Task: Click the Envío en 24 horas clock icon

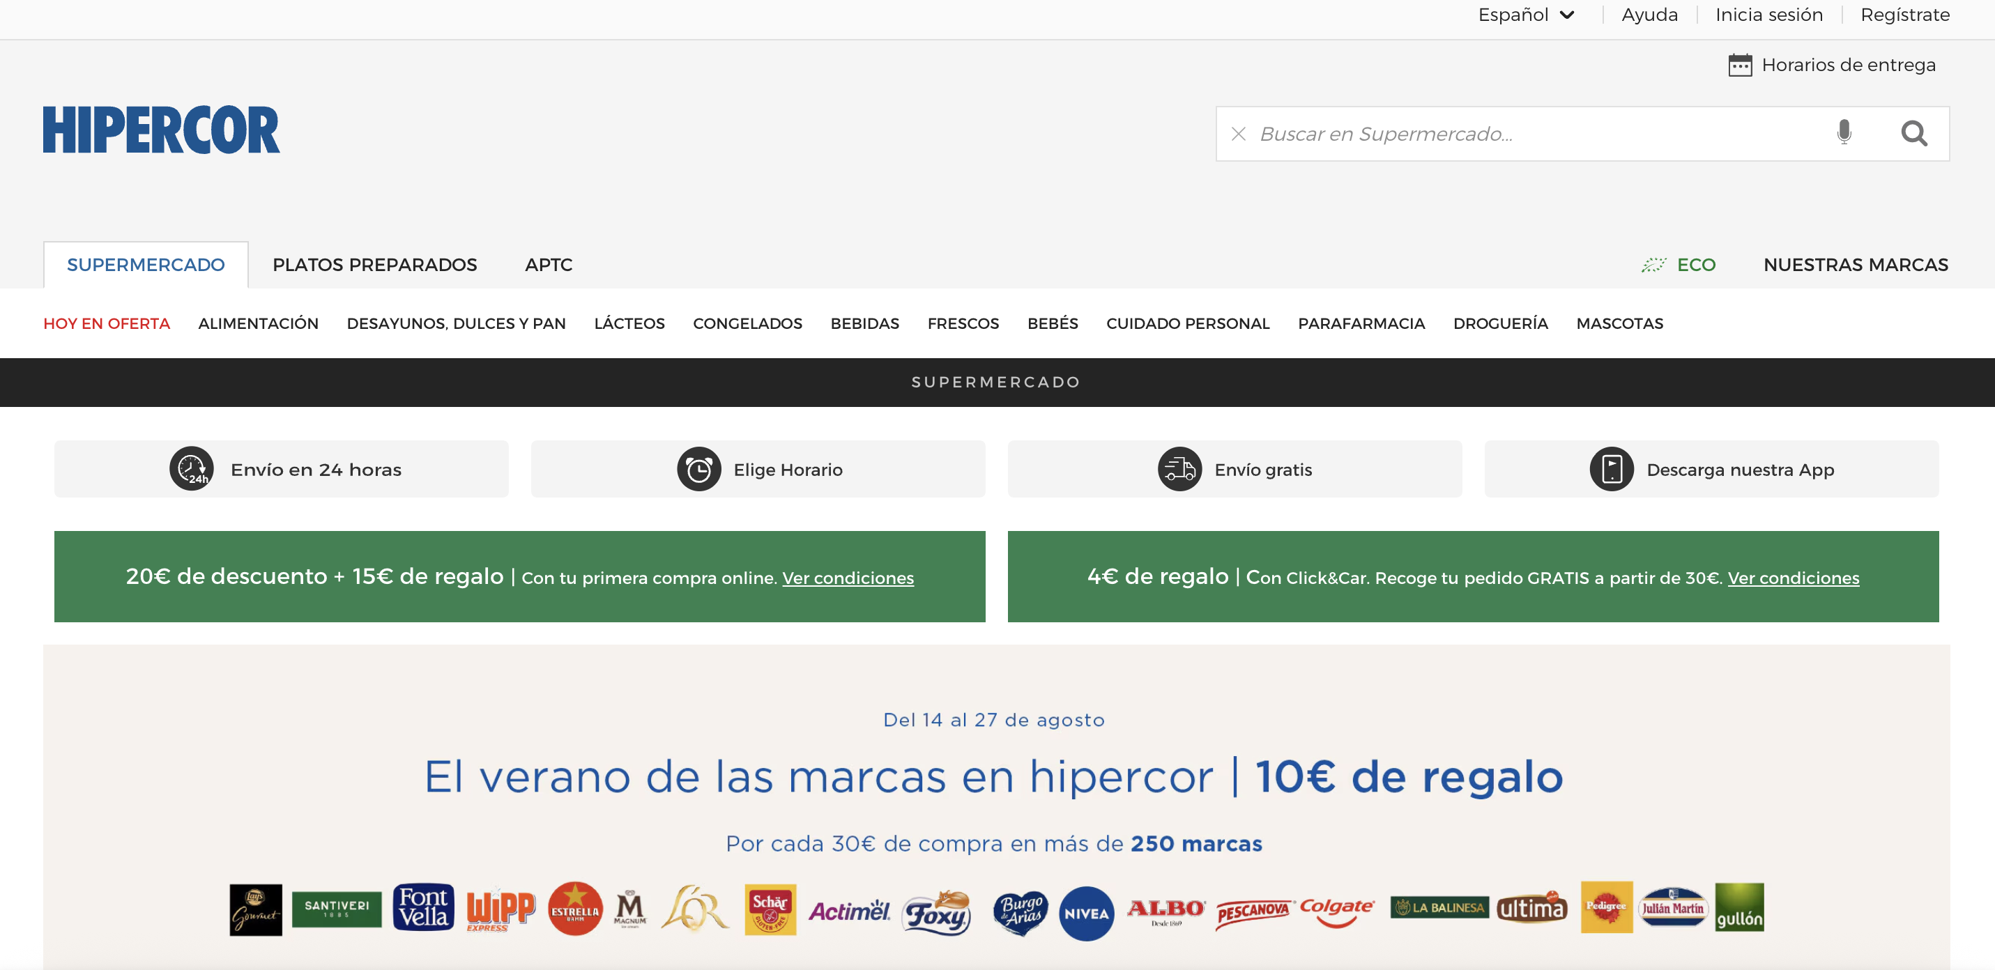Action: tap(191, 469)
